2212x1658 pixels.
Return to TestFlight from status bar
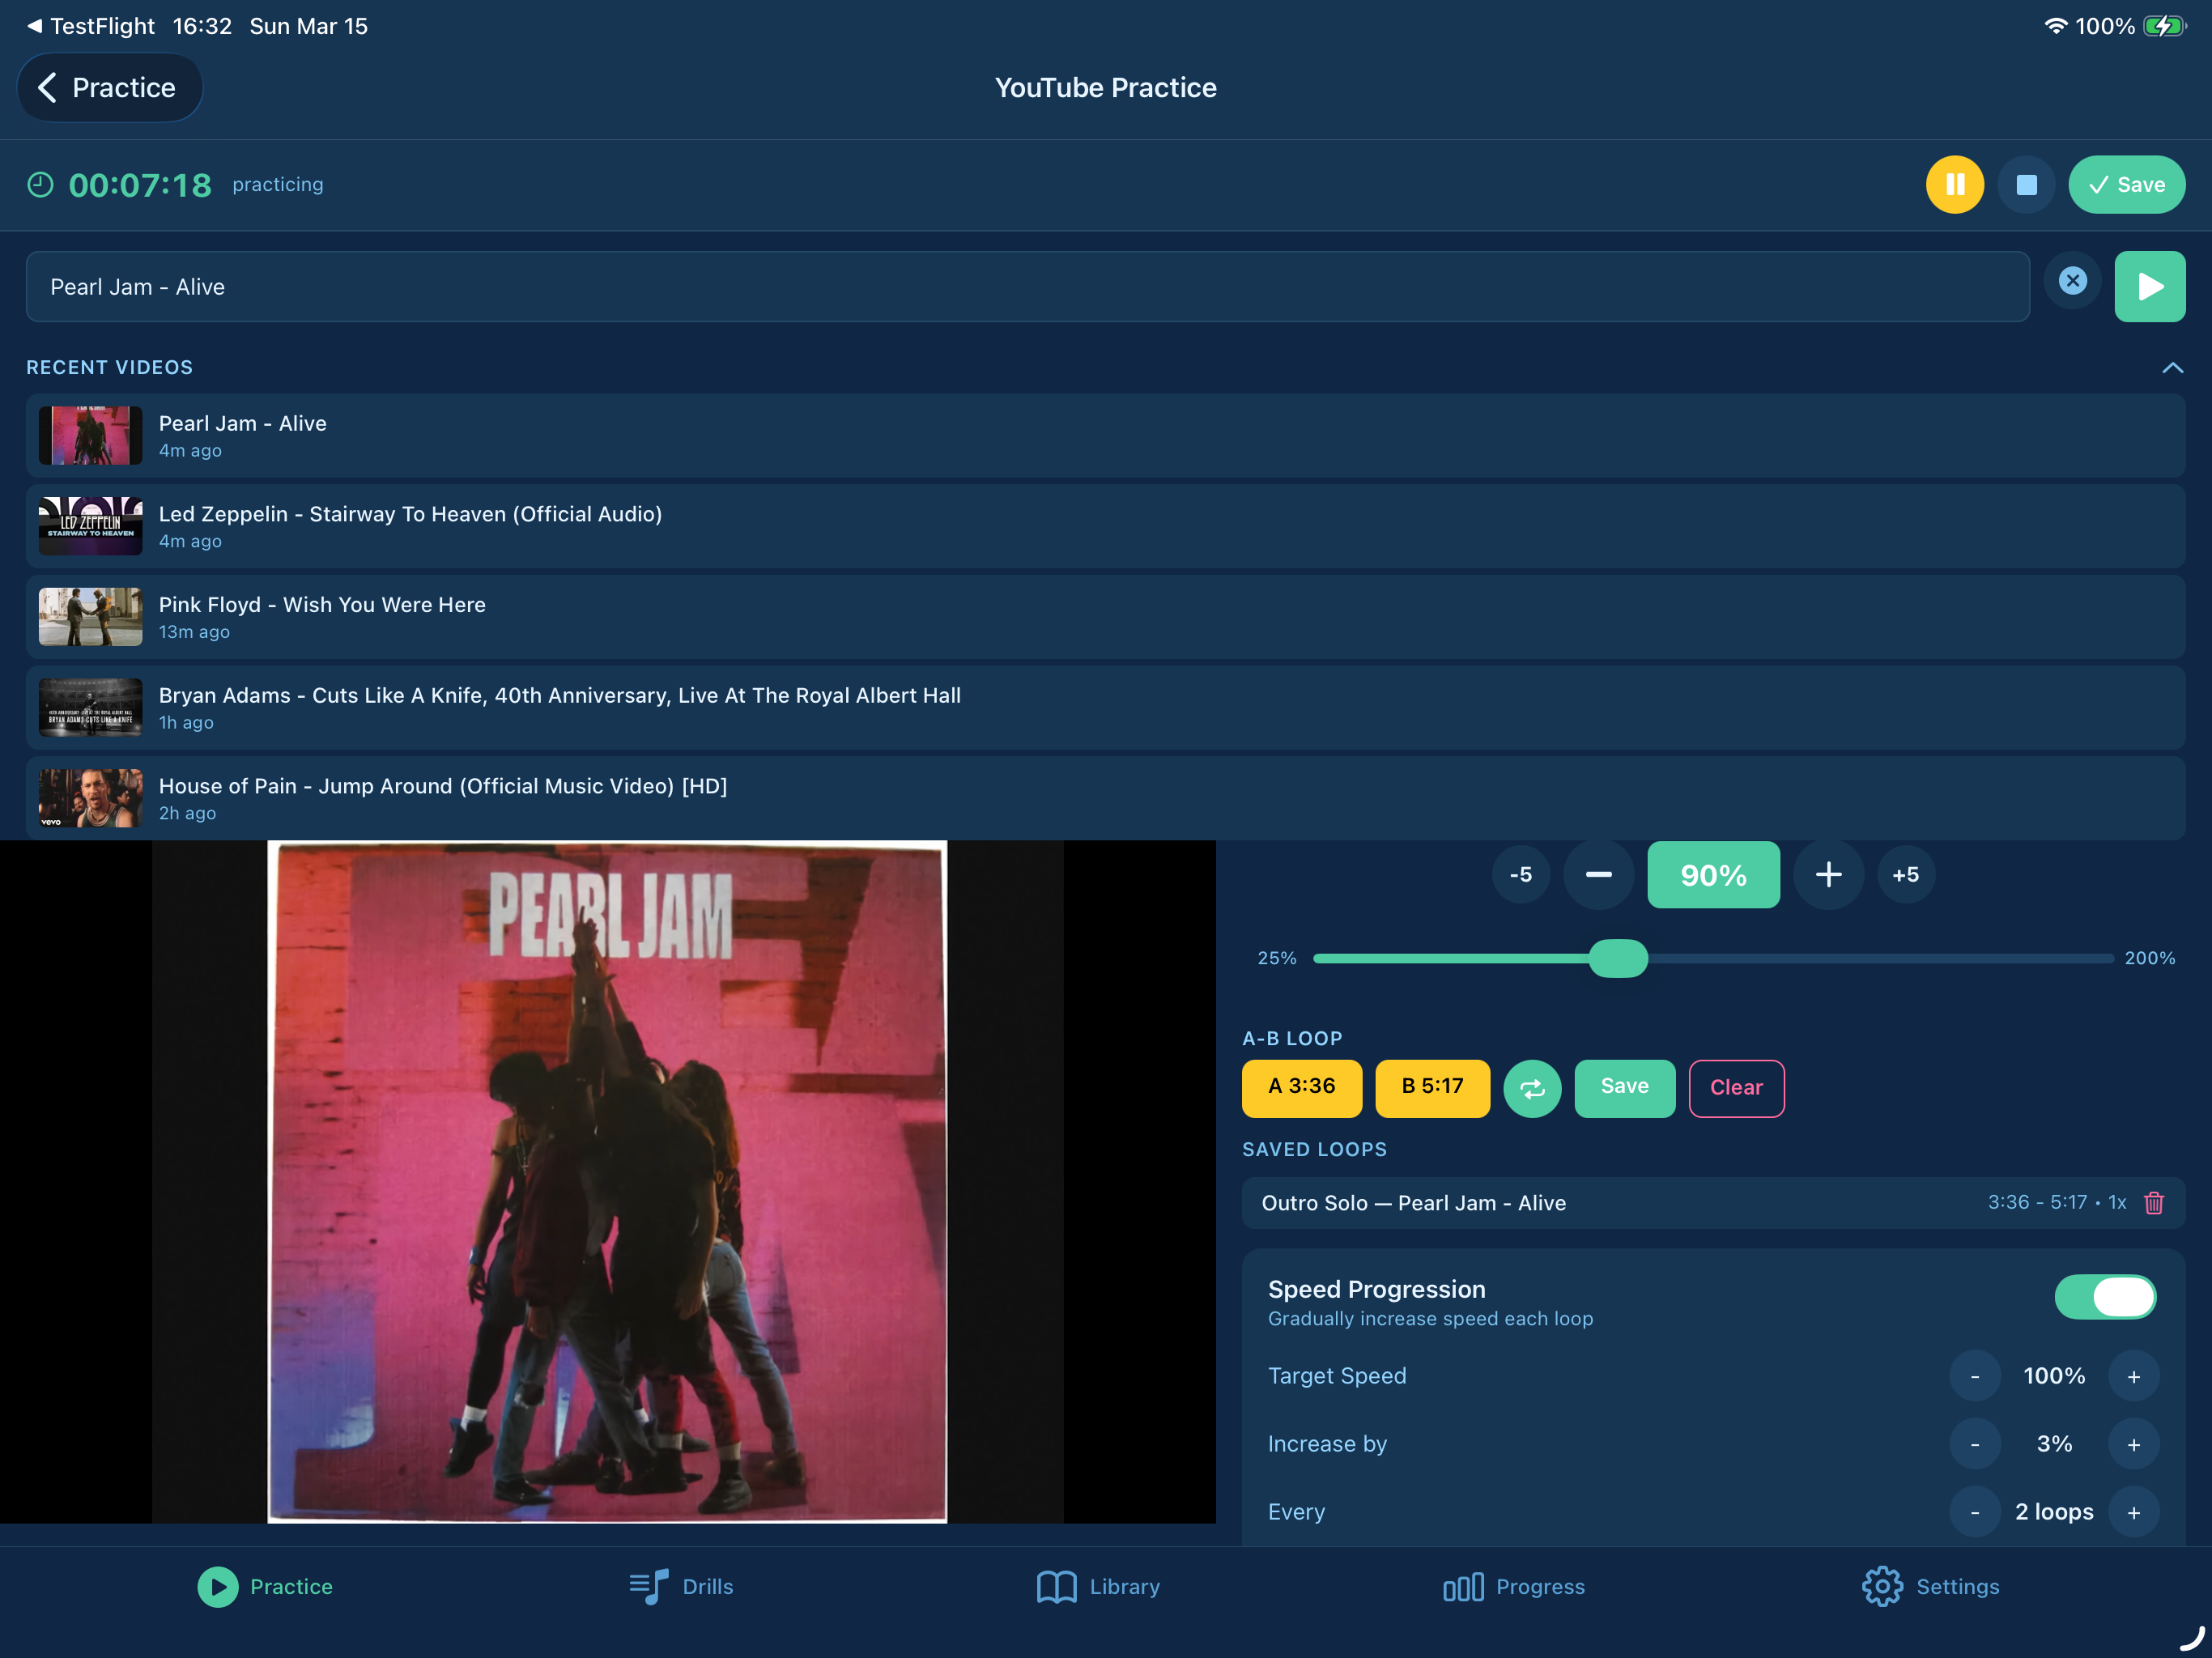click(x=90, y=26)
